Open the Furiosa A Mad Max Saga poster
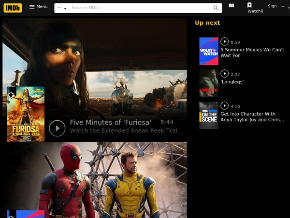 point(26,114)
